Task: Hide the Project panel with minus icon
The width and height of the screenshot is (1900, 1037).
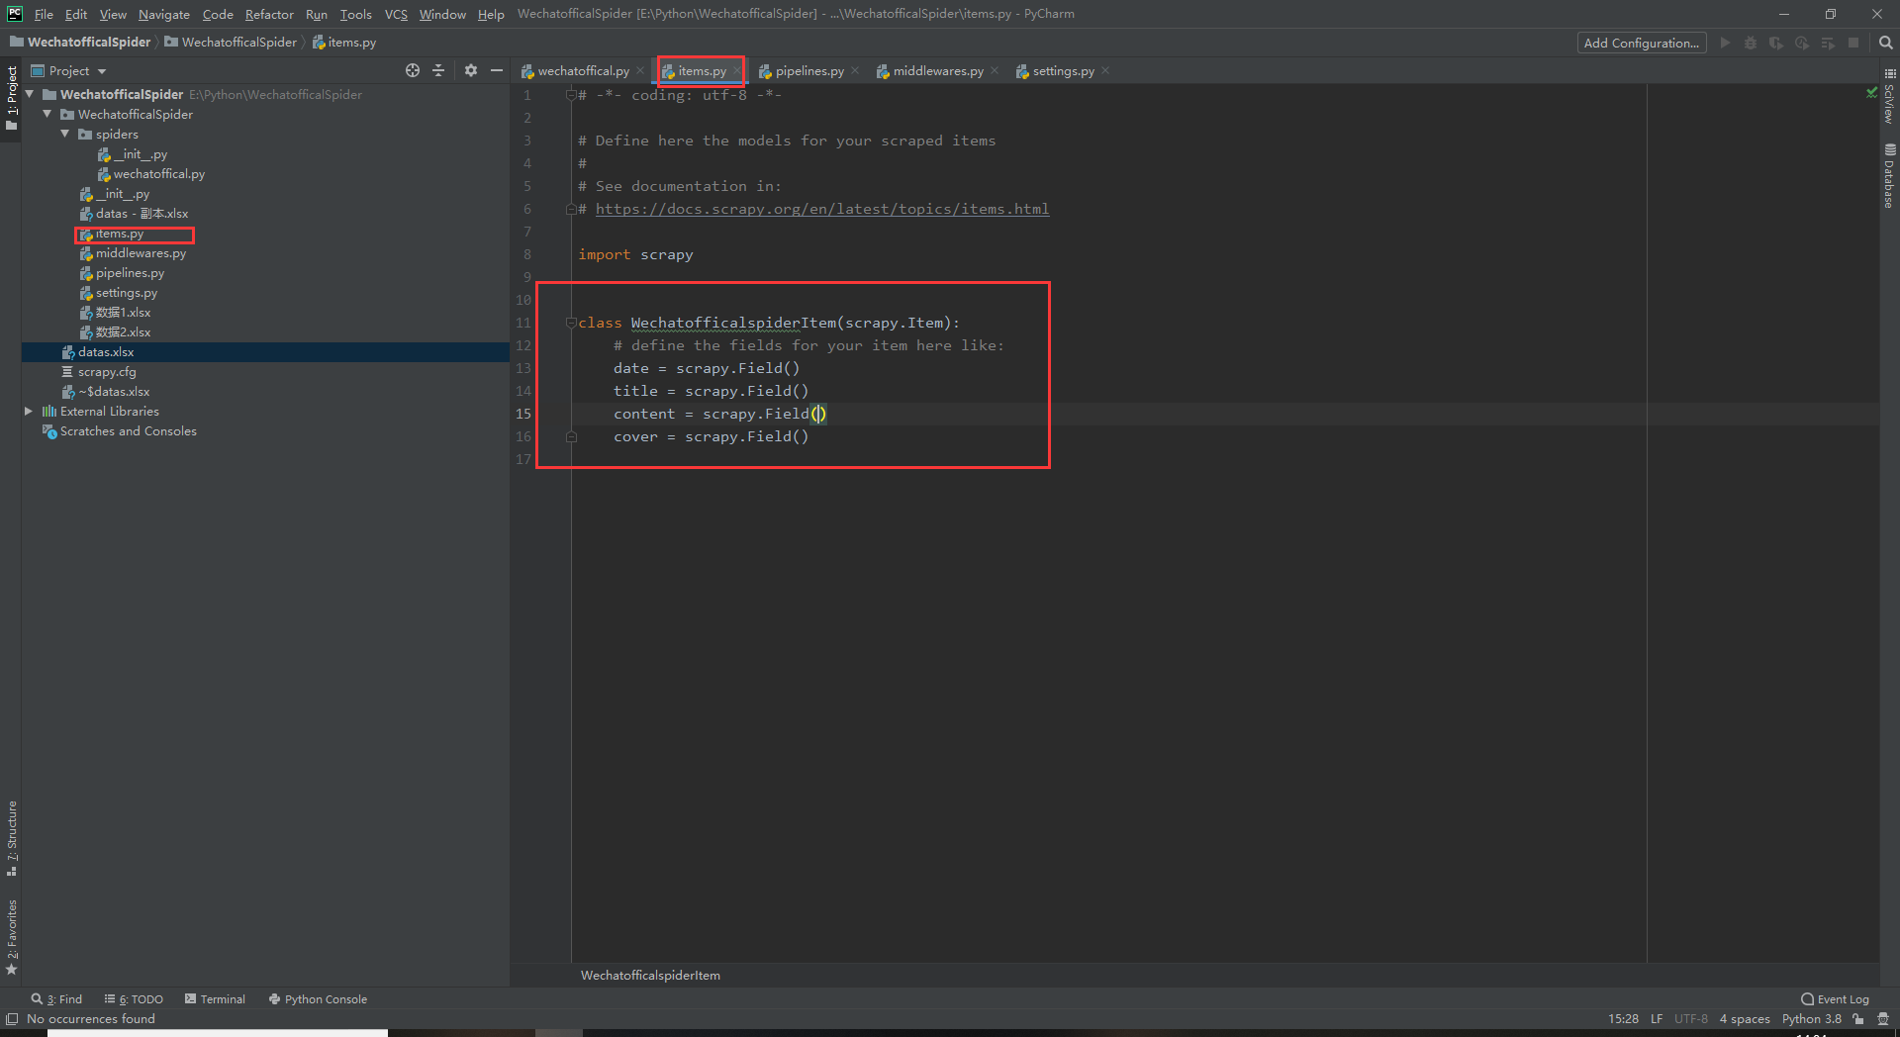Action: click(x=497, y=70)
